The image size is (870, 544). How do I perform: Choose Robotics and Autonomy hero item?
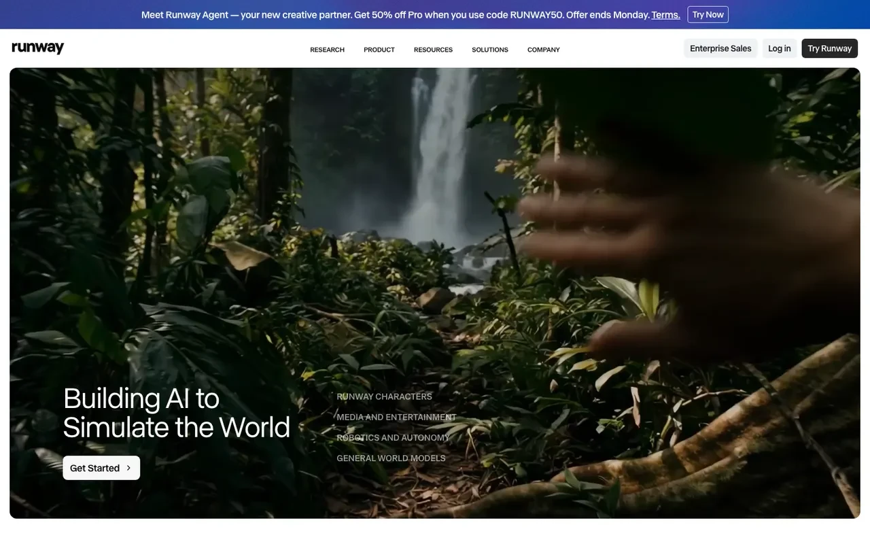click(393, 437)
